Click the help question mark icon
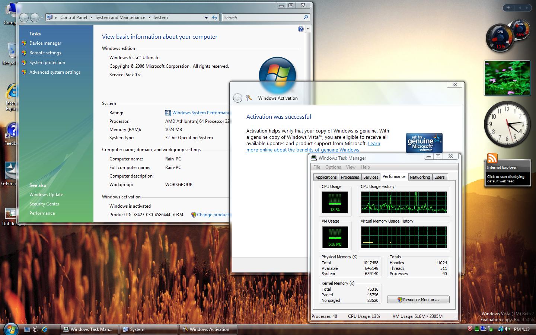Image resolution: width=536 pixels, height=335 pixels. pos(301,29)
